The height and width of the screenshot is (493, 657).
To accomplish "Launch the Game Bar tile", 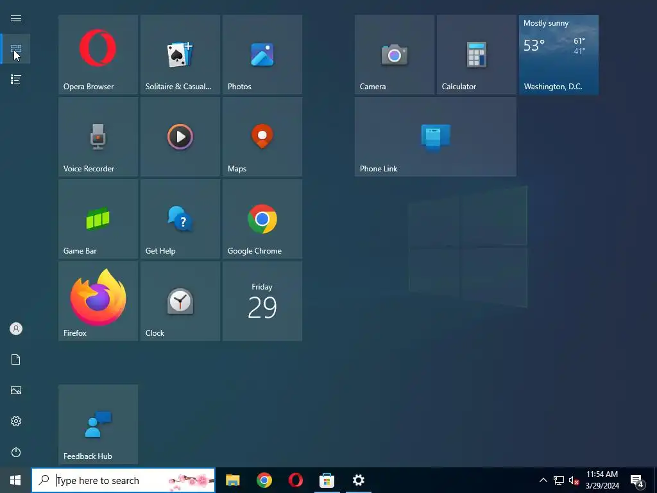I will coord(98,219).
